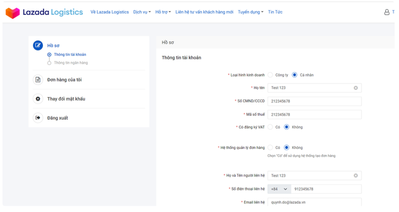
Task: Click the Thay đổi mật khẩu gear icon
Action: click(x=38, y=99)
